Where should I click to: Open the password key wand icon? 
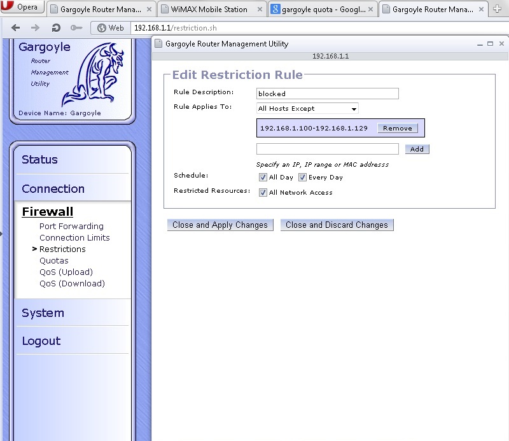pos(76,28)
